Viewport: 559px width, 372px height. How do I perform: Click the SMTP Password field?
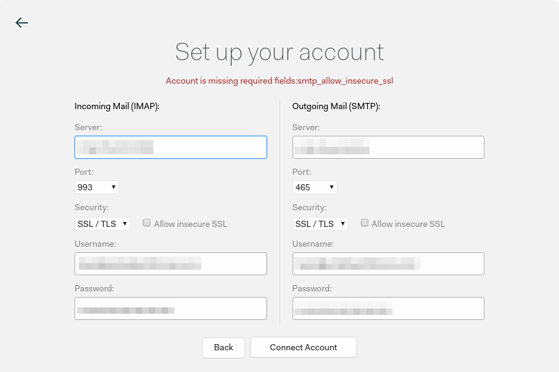pyautogui.click(x=388, y=308)
